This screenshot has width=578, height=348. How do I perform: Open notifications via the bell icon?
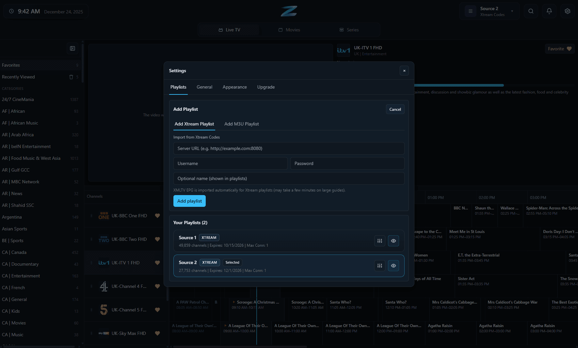[x=549, y=11]
